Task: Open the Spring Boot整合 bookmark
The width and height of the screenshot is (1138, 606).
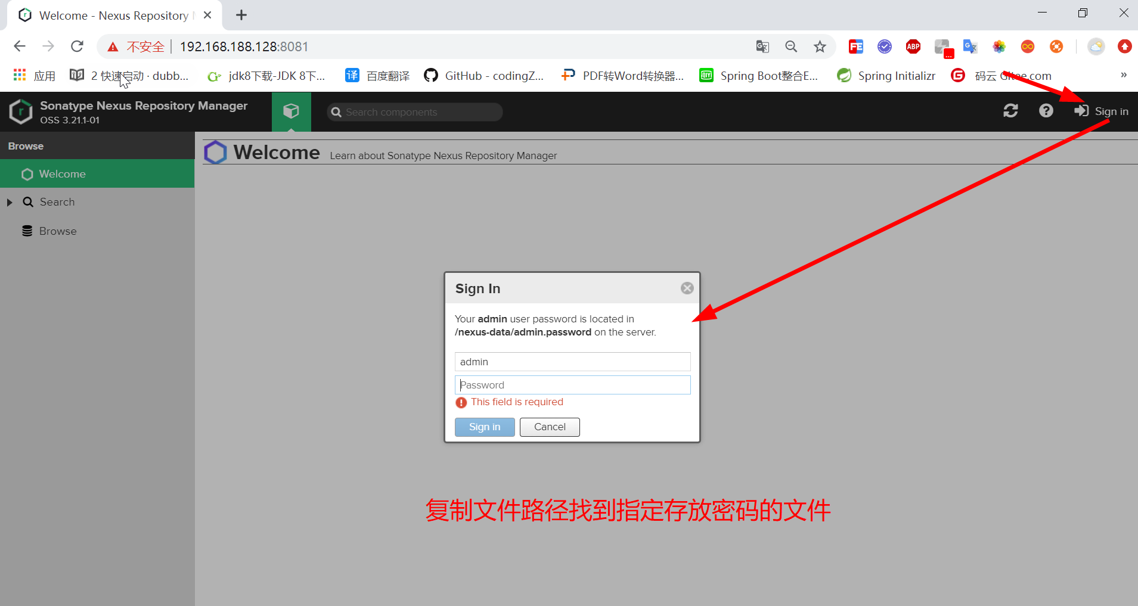Action: [x=758, y=76]
